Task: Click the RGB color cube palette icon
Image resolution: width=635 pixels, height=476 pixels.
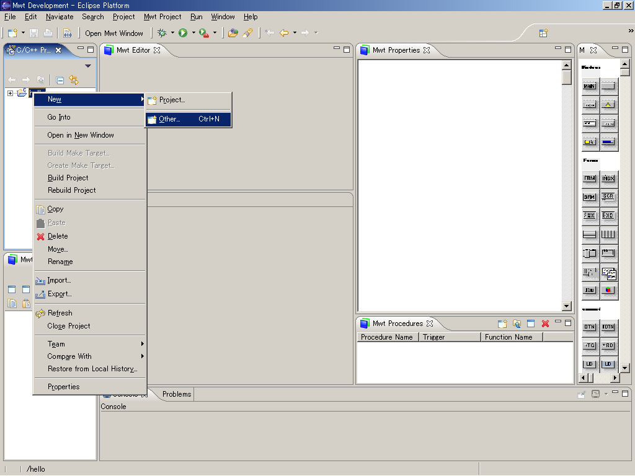Action: click(608, 290)
